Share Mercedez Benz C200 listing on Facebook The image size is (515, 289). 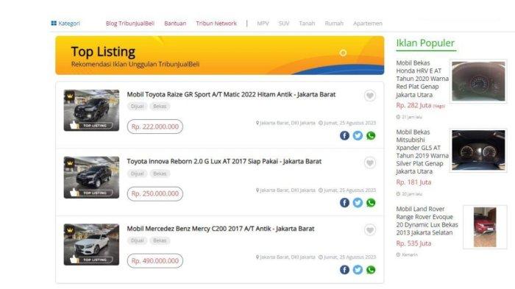click(344, 270)
